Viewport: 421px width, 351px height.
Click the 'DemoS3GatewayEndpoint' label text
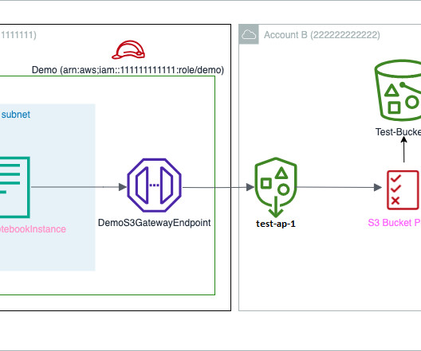tap(154, 223)
